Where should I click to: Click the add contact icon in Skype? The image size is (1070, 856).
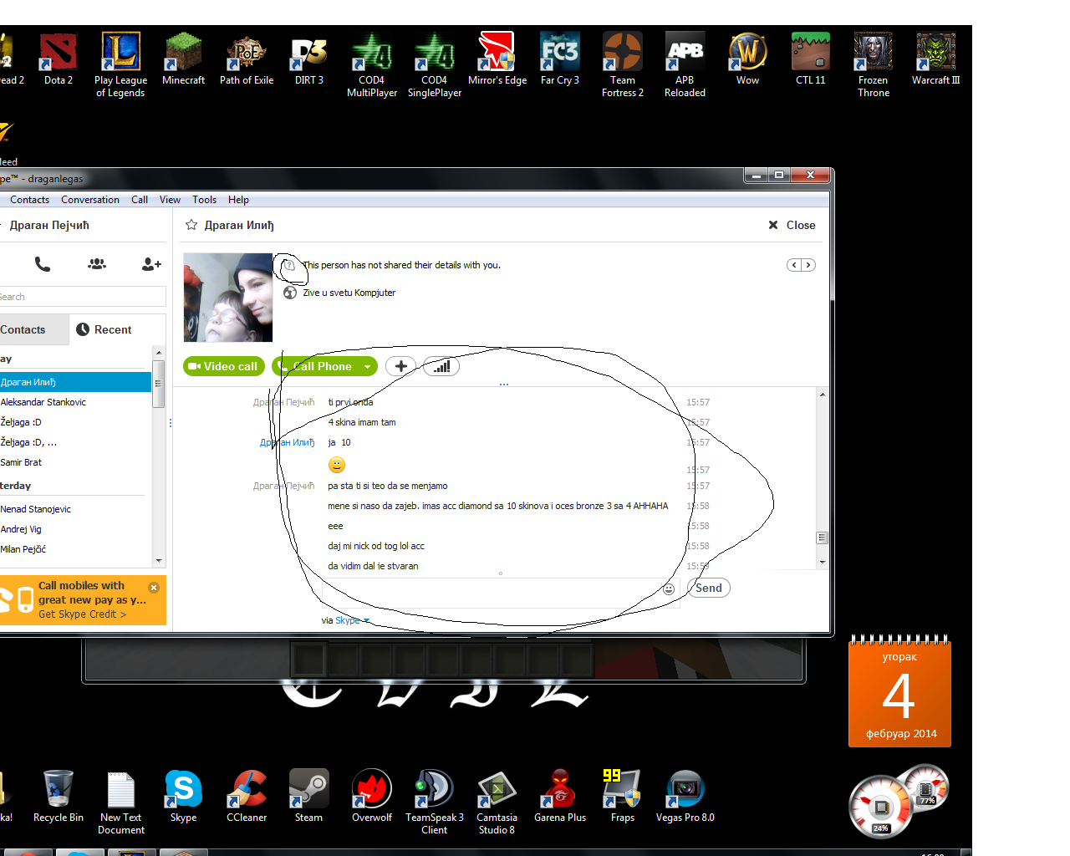[x=151, y=264]
